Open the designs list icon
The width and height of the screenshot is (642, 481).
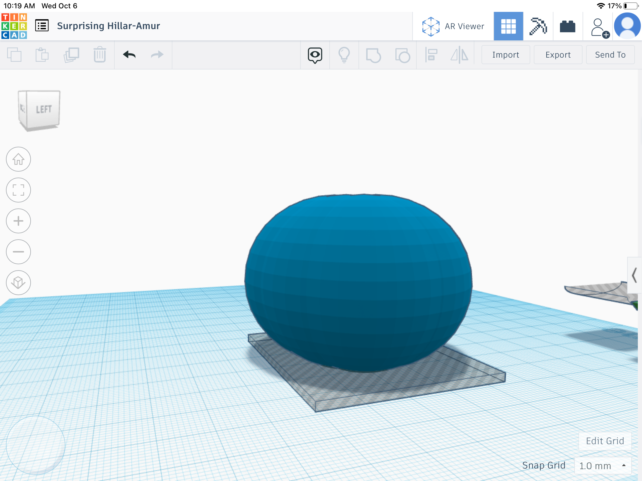coord(42,26)
